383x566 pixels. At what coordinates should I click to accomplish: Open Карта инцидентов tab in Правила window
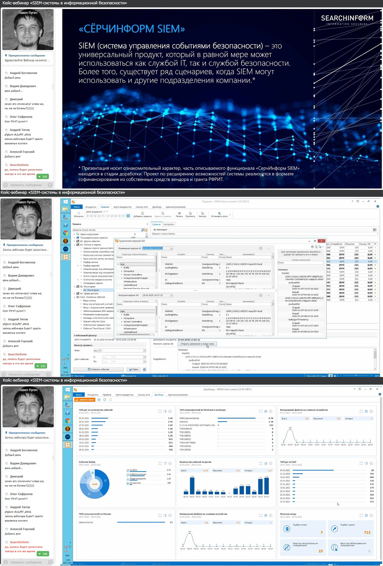tap(123, 207)
